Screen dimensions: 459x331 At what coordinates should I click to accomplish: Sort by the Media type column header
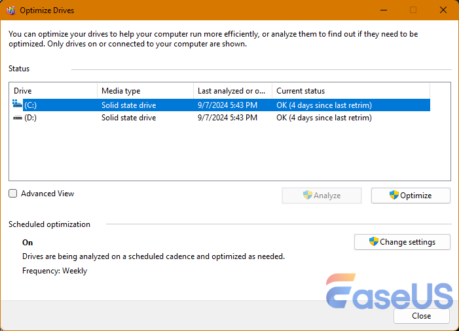click(144, 91)
